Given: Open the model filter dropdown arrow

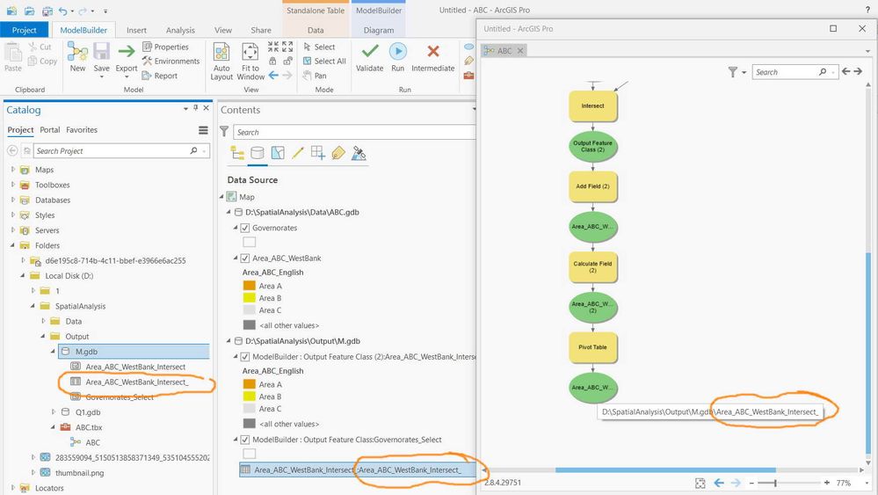Looking at the screenshot, I should [744, 72].
